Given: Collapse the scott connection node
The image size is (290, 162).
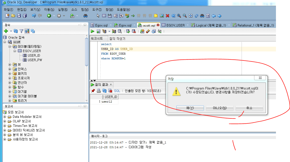Looking at the screenshot, I should tap(5, 42).
